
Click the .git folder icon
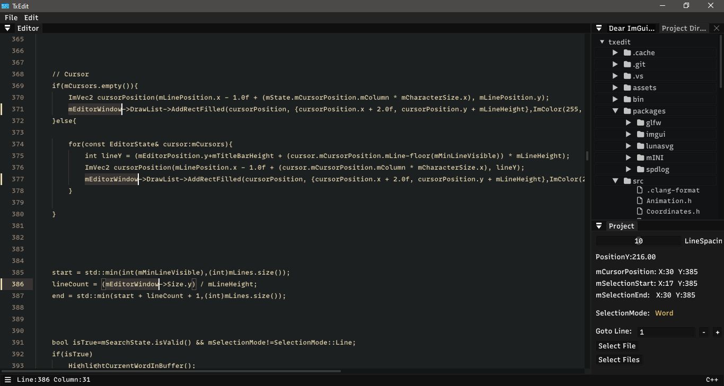coord(627,64)
